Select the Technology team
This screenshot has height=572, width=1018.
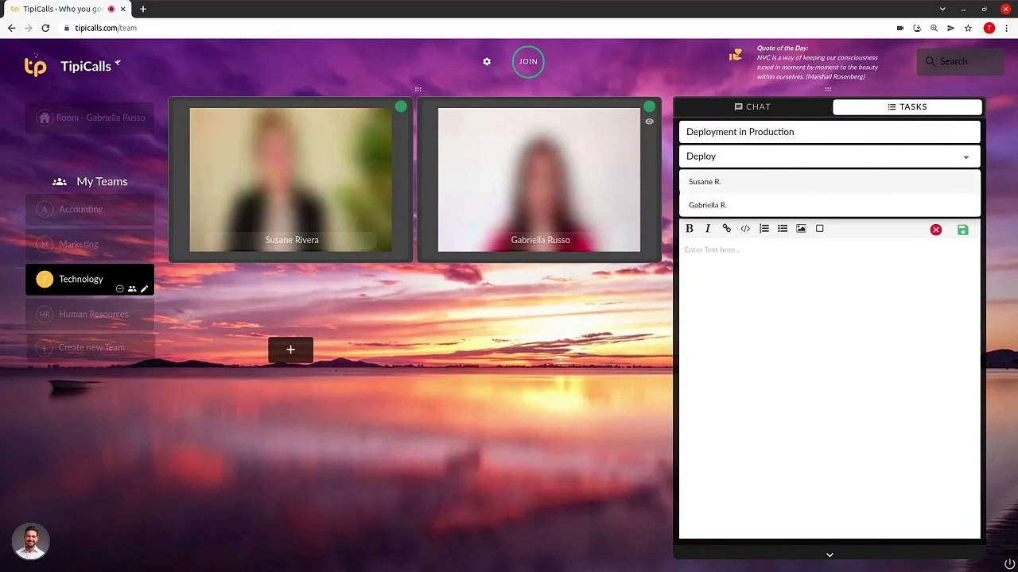(x=90, y=280)
